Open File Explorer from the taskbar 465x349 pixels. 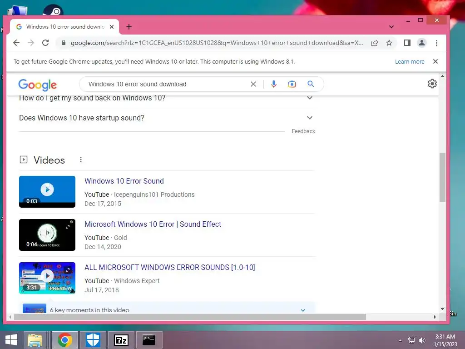[x=35, y=340]
